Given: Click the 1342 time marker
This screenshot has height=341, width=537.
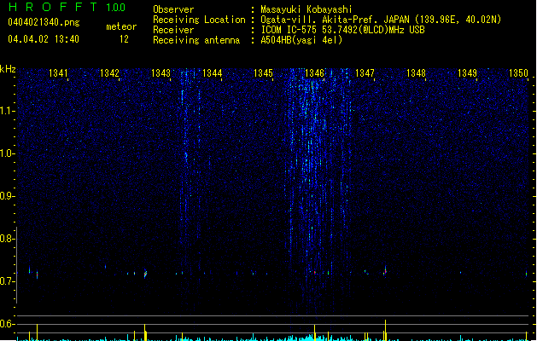Looking at the screenshot, I should (109, 73).
